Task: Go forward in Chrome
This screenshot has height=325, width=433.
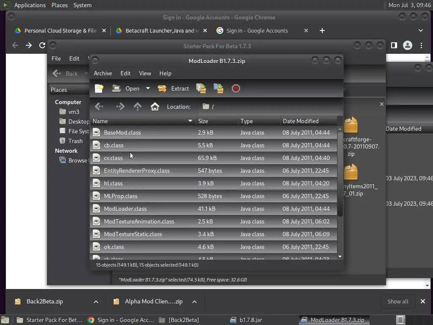Action: coord(29,45)
